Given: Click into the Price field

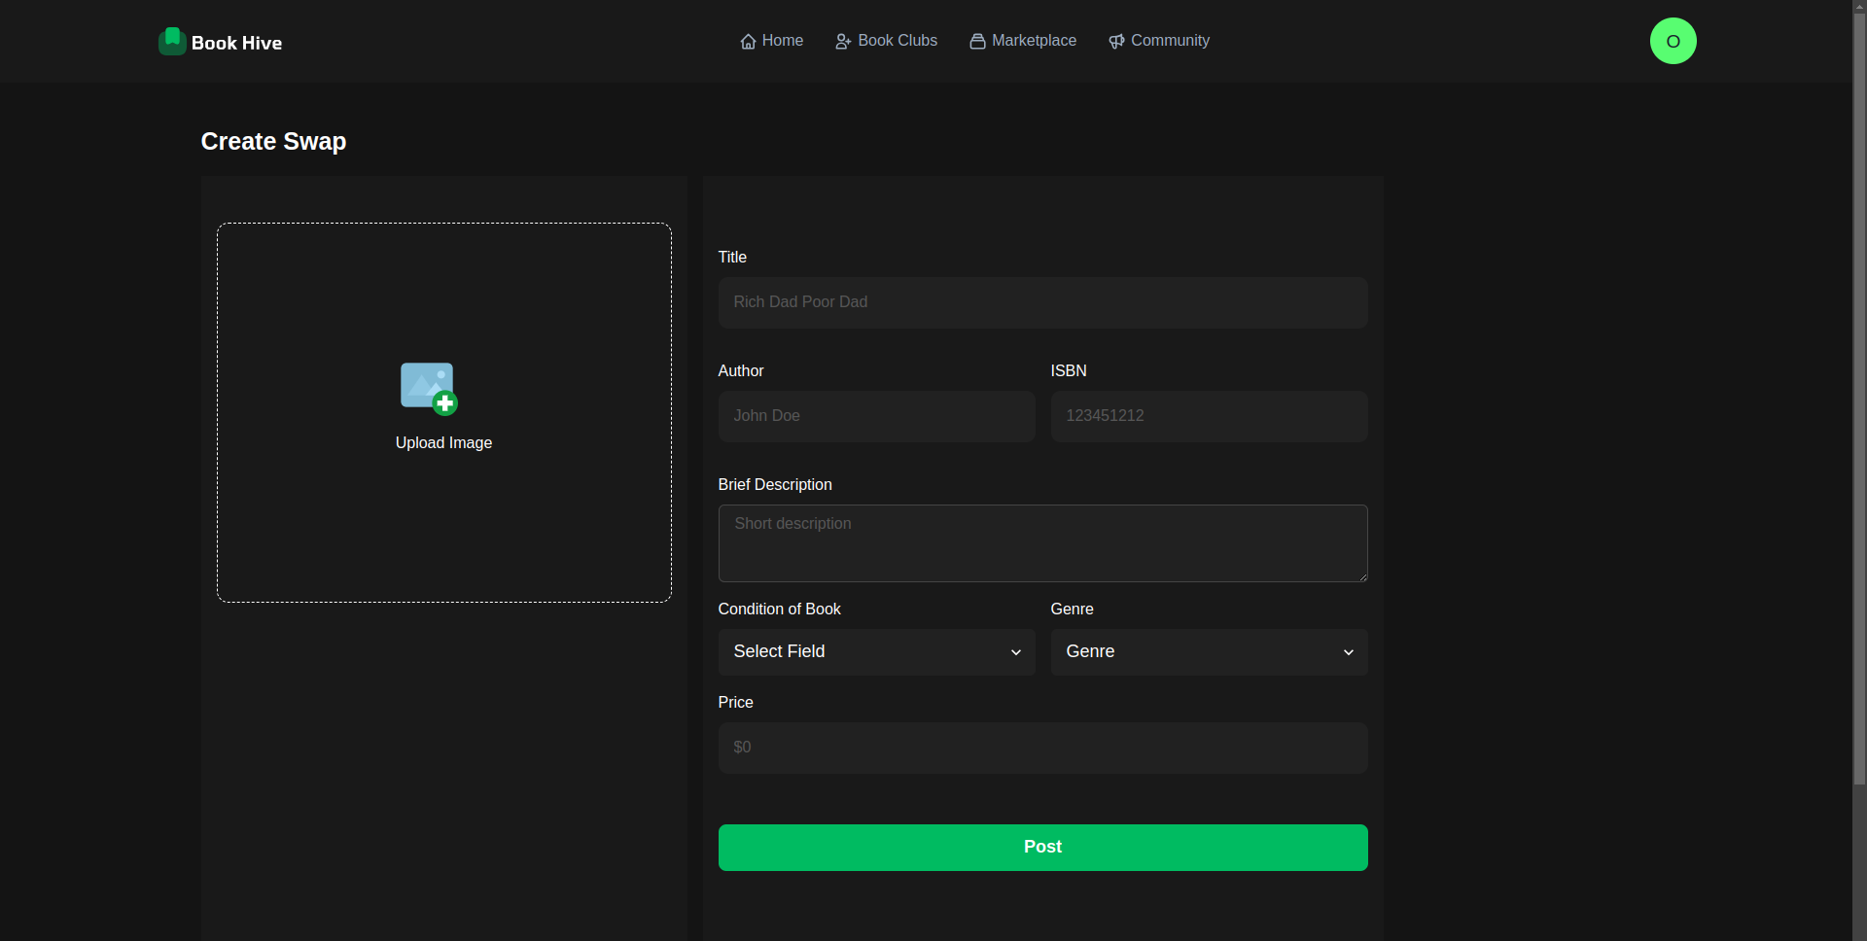Looking at the screenshot, I should [x=1042, y=748].
